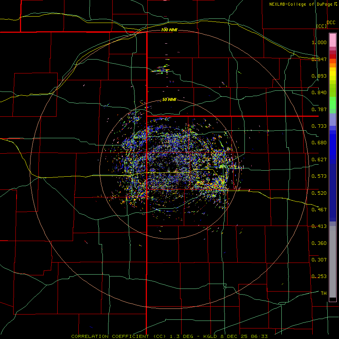Viewport: 339px width, 339px height.
Task: Click the NEXLAB-College of DuPage label
Action: pyautogui.click(x=301, y=4)
